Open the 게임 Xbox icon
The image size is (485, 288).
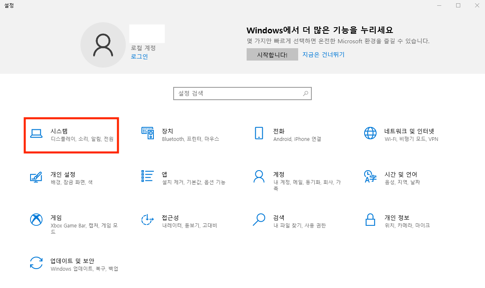click(36, 220)
